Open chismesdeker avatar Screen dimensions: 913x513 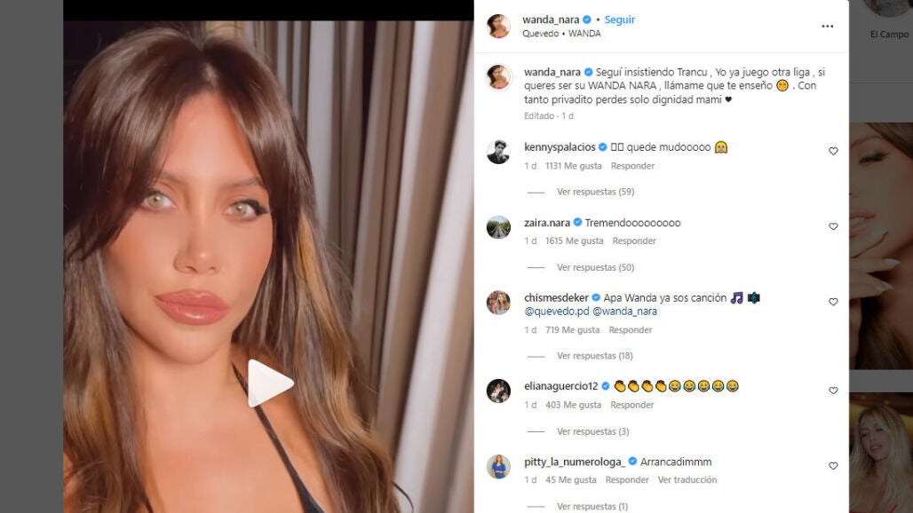tap(498, 303)
